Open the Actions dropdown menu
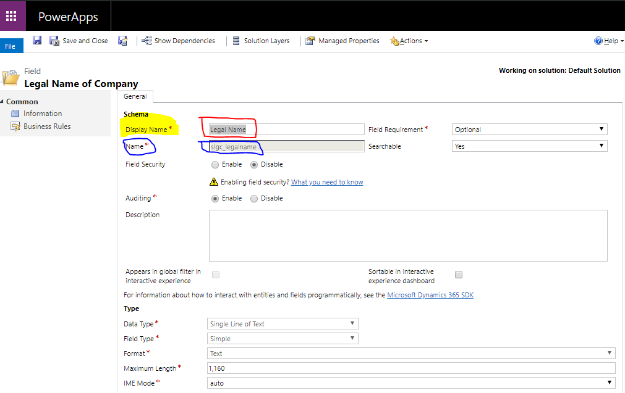The width and height of the screenshot is (625, 393). pos(409,41)
